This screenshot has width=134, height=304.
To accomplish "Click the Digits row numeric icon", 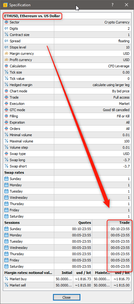I will pos(6,28).
